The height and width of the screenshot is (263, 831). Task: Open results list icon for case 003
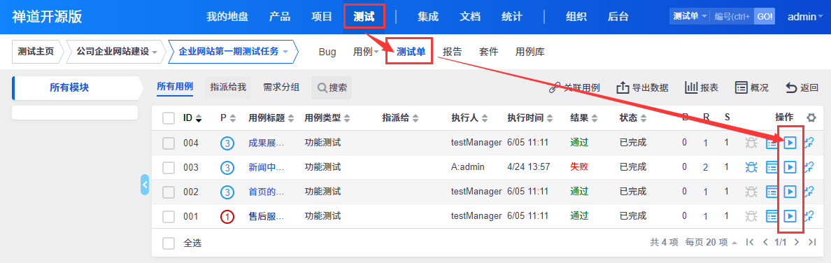(x=772, y=167)
